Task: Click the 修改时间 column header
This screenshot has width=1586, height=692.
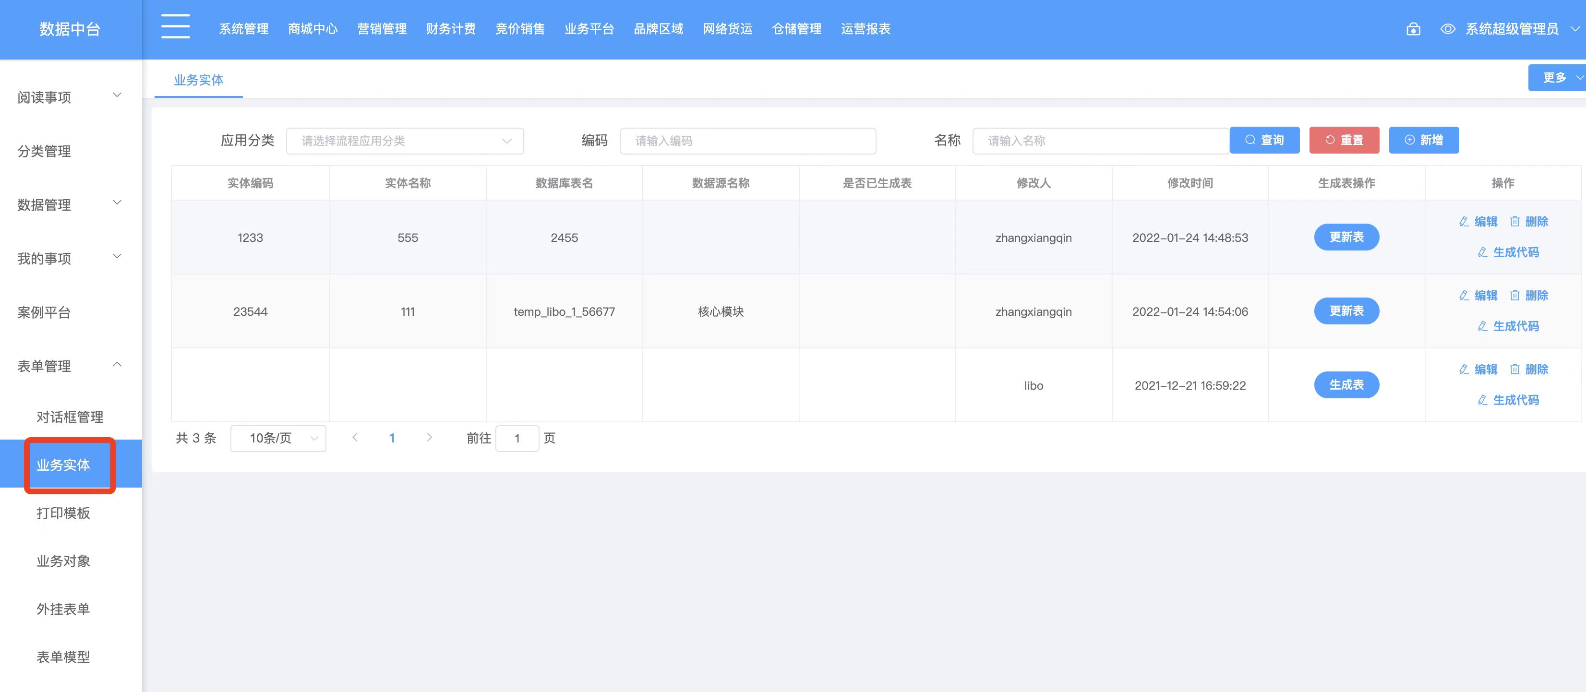Action: [1190, 183]
